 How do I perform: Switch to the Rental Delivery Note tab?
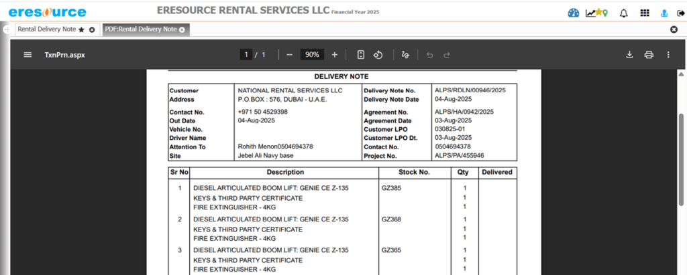pos(46,29)
